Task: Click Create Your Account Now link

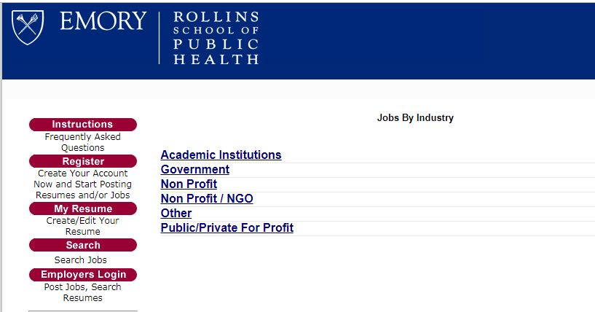Action: click(82, 179)
